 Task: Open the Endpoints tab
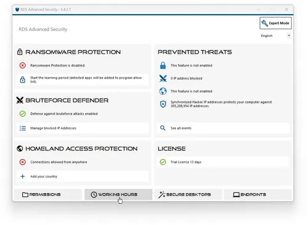point(257,194)
